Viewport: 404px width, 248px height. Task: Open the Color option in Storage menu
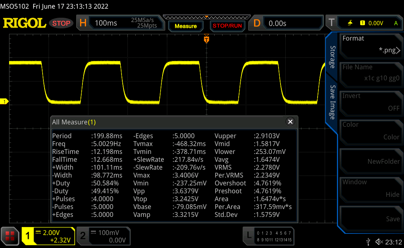pos(370,131)
